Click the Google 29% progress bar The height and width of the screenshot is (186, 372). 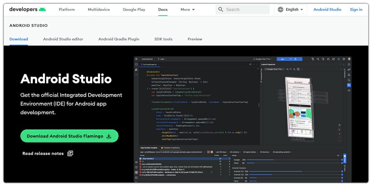point(294,160)
